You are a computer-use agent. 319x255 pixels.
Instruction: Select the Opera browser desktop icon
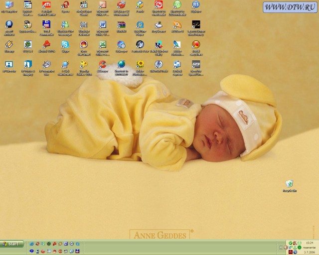(65, 7)
